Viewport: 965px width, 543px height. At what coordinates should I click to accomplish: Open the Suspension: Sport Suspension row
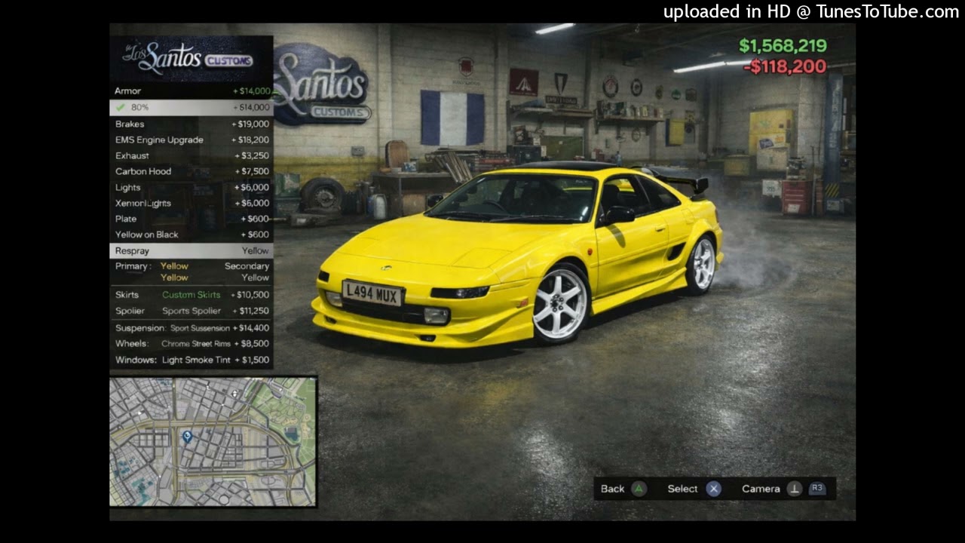pos(191,328)
